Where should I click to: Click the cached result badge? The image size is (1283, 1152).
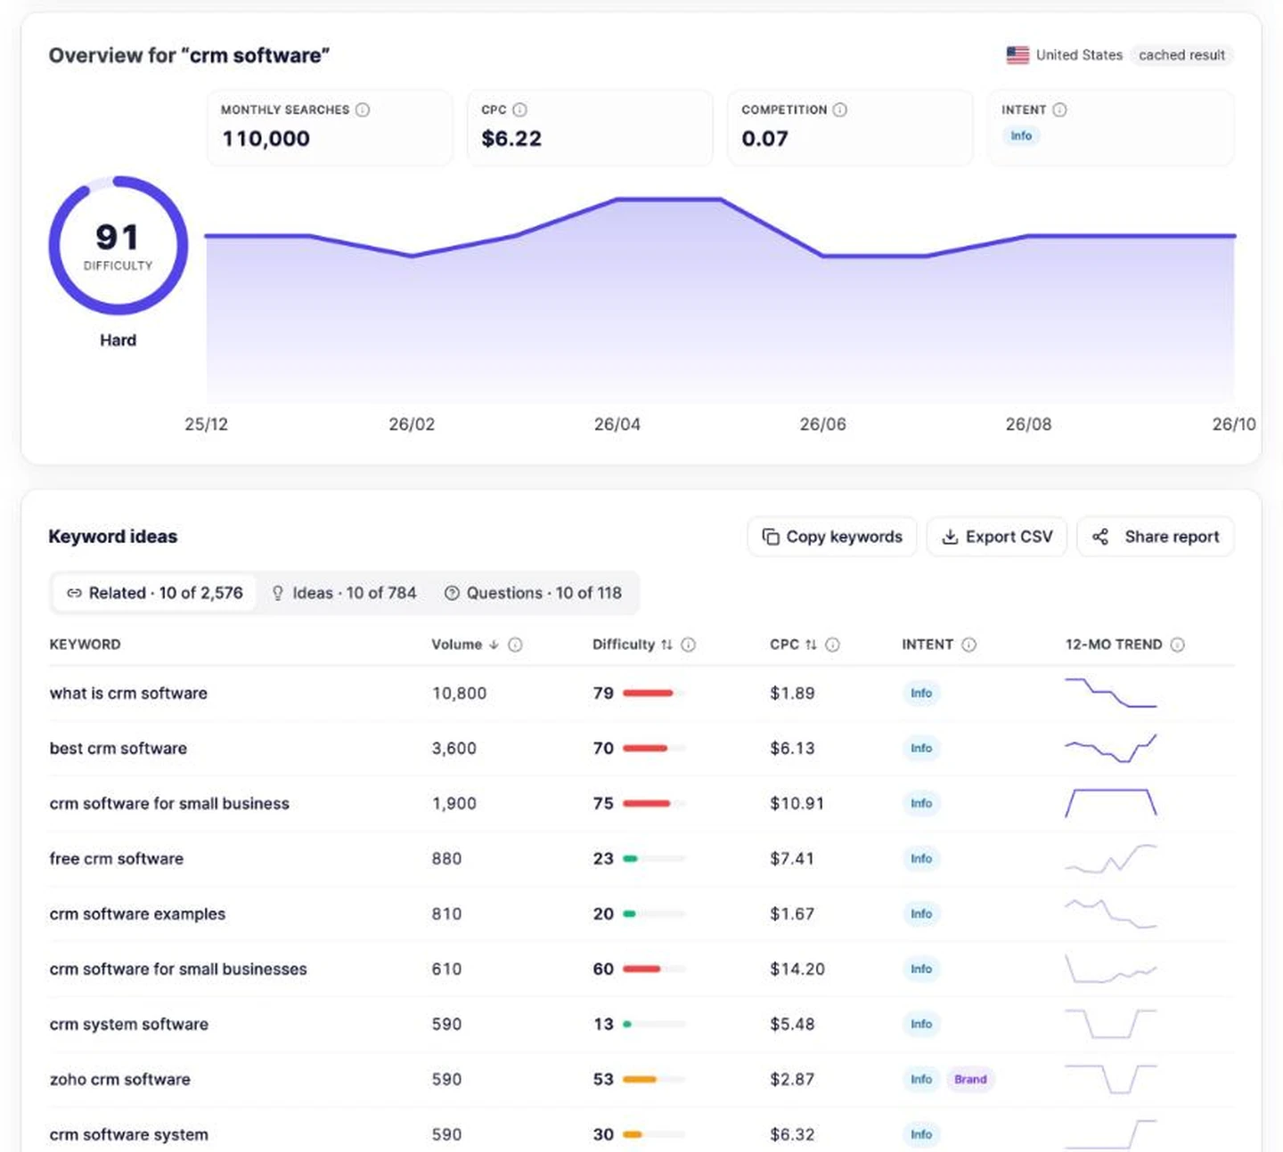(x=1181, y=55)
